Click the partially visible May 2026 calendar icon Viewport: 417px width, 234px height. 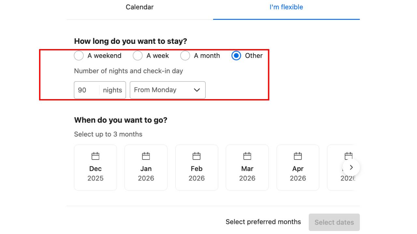[348, 156]
